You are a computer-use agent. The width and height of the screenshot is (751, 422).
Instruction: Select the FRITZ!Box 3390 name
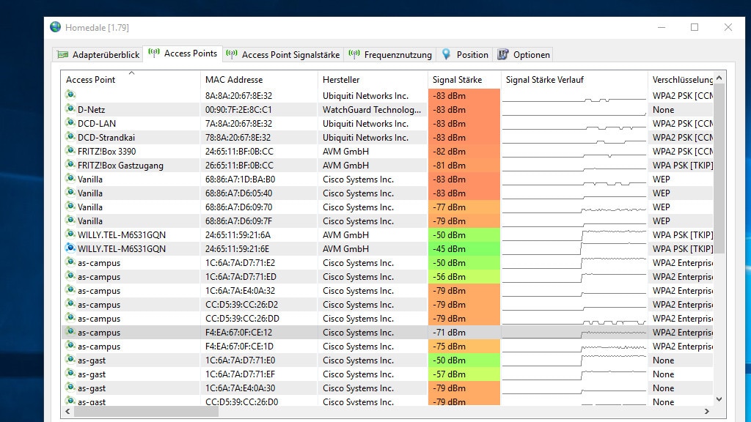tap(107, 151)
